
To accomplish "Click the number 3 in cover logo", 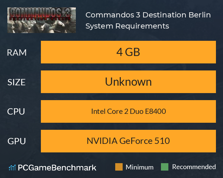I will (67, 13).
